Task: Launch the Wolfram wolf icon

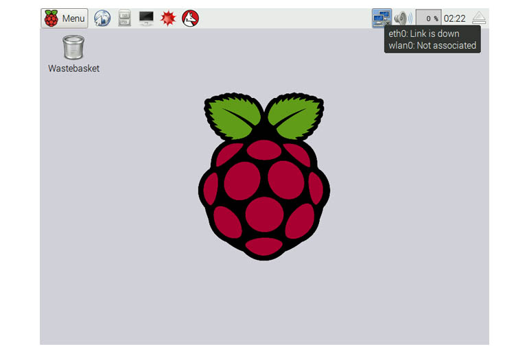Action: 190,18
